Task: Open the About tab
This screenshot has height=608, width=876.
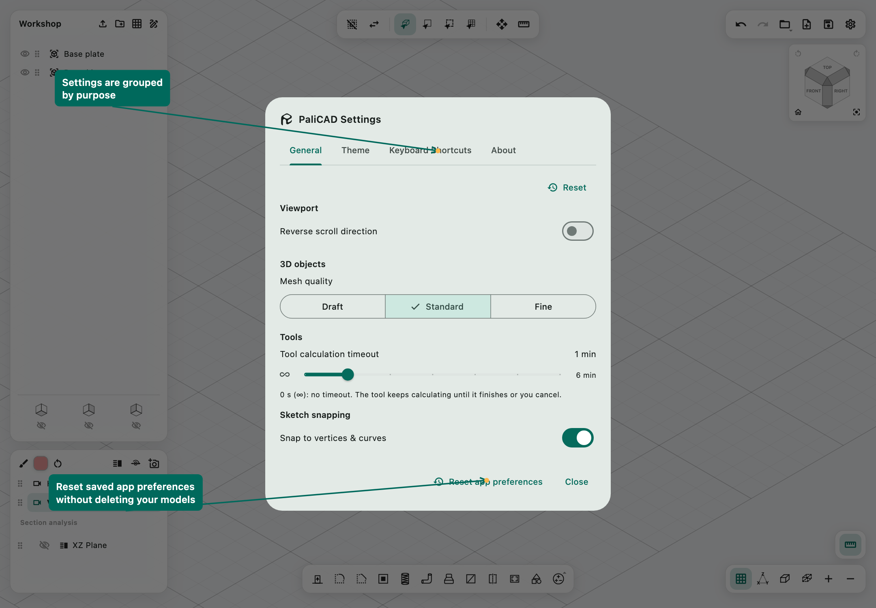Action: [503, 150]
